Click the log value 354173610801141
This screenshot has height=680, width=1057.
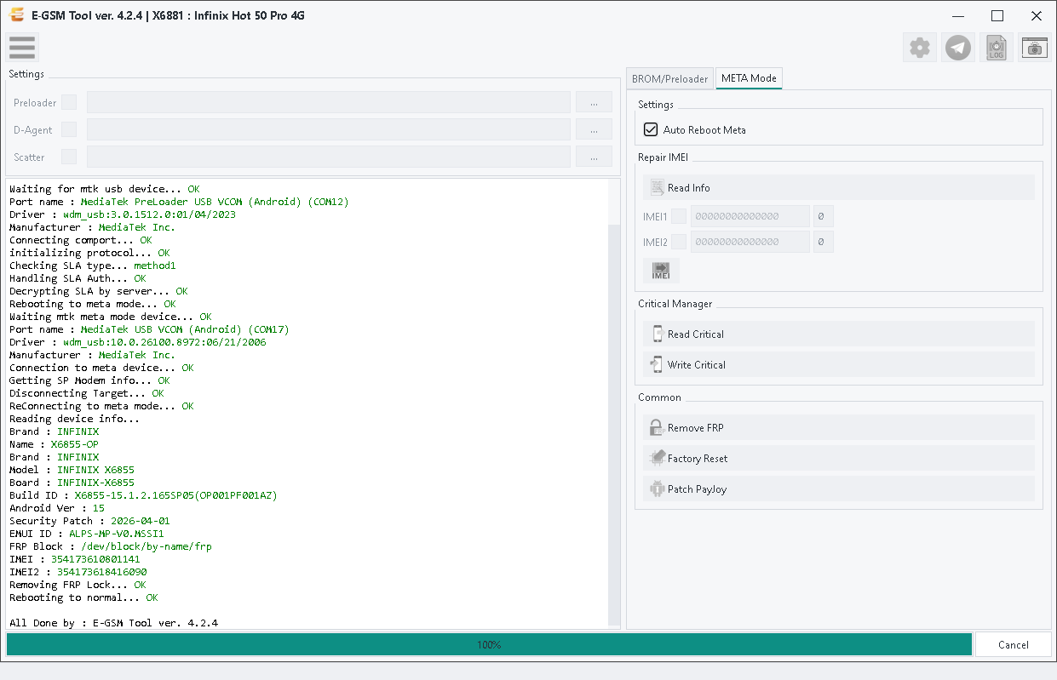[95, 559]
